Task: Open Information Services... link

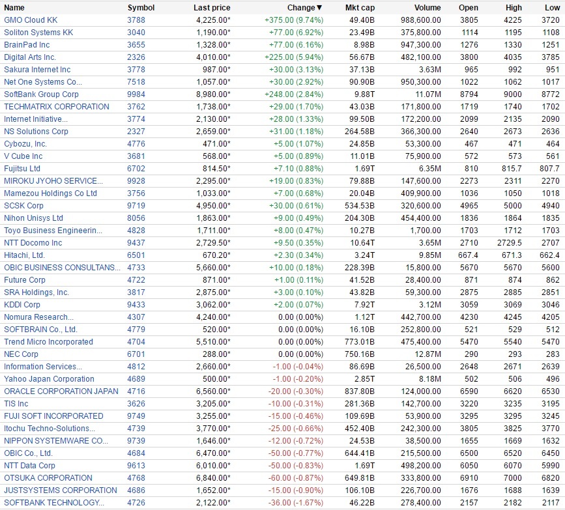Action: [43, 366]
